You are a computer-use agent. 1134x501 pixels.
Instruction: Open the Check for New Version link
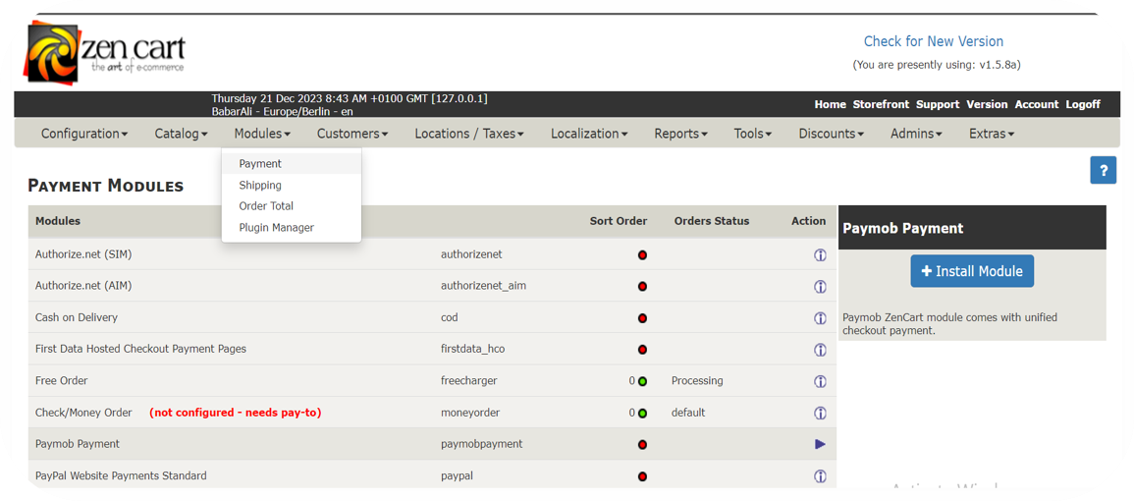coord(933,41)
